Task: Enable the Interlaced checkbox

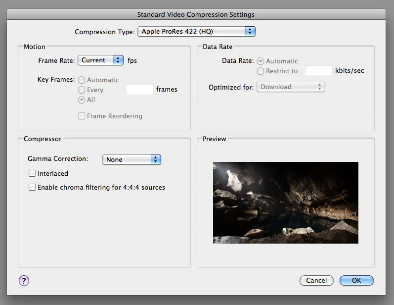Action: pos(32,173)
